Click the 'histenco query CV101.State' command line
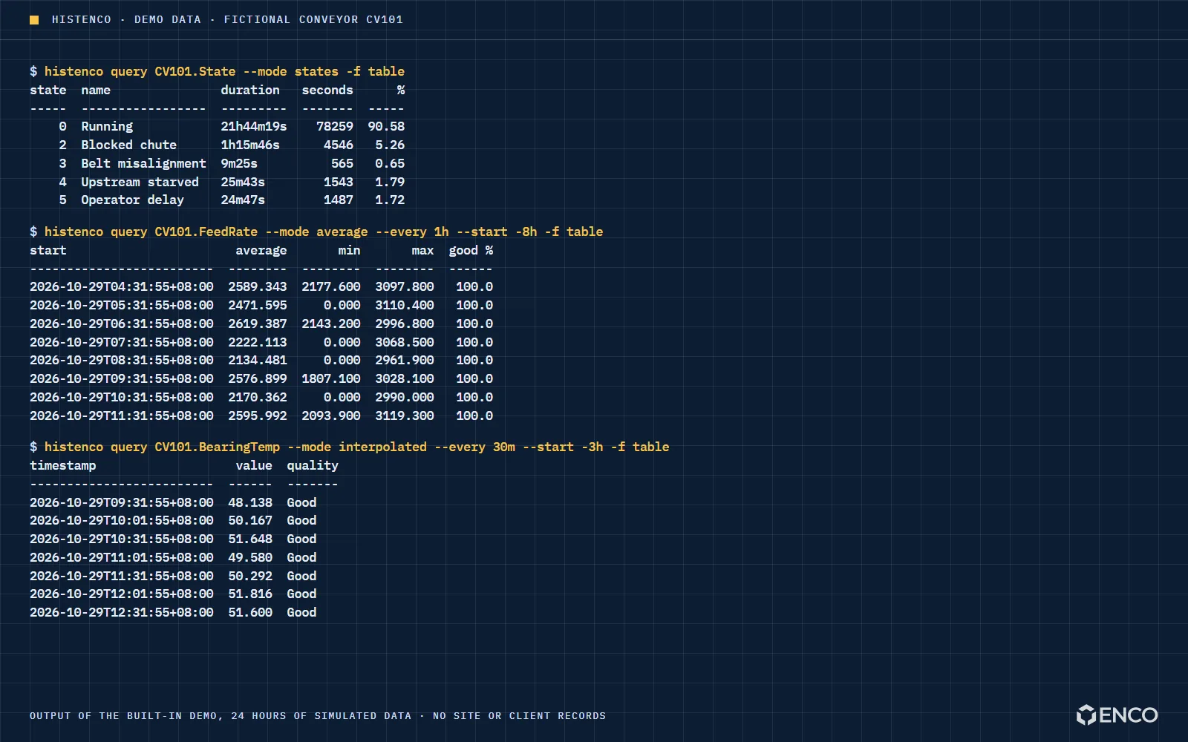The width and height of the screenshot is (1188, 742). [218, 71]
